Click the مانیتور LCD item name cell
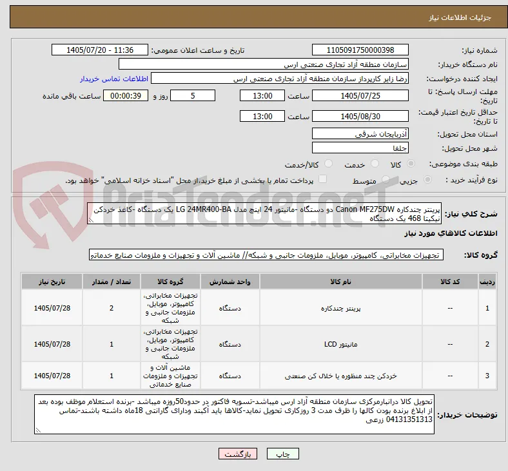Screen dimensions: 508x471 click(341, 344)
